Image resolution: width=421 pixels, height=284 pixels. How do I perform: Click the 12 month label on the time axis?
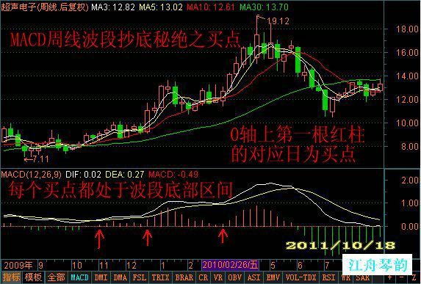coord(132,266)
